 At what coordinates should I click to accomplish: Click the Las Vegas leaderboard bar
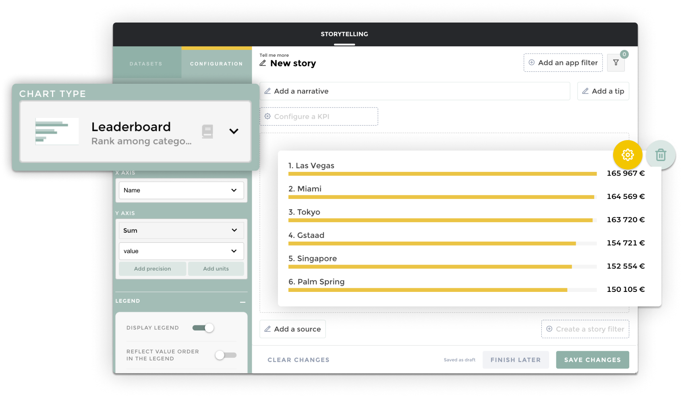(x=442, y=174)
